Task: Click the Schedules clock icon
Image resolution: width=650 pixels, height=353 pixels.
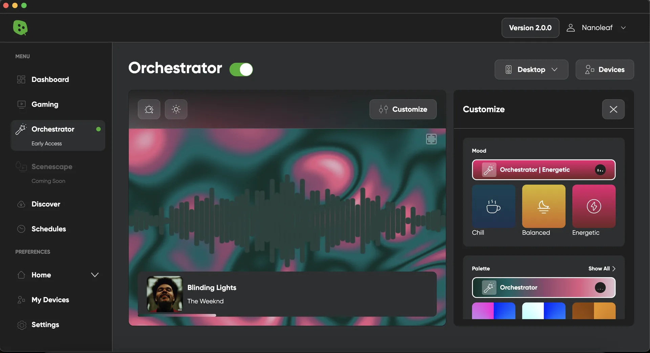Action: [21, 229]
